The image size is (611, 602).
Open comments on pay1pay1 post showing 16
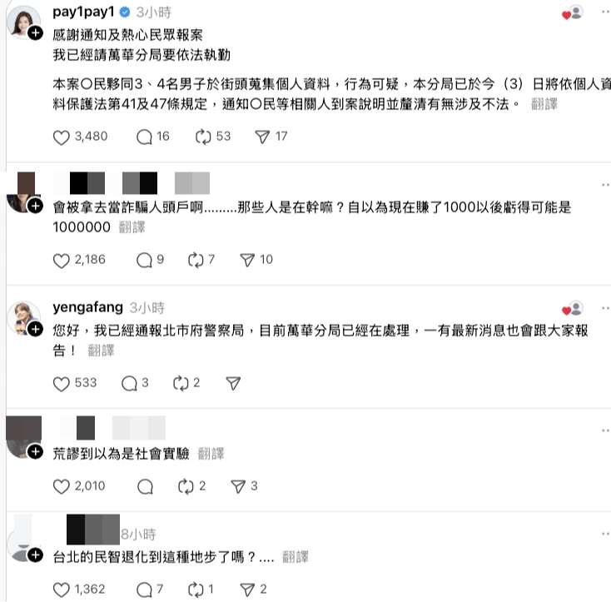[144, 137]
